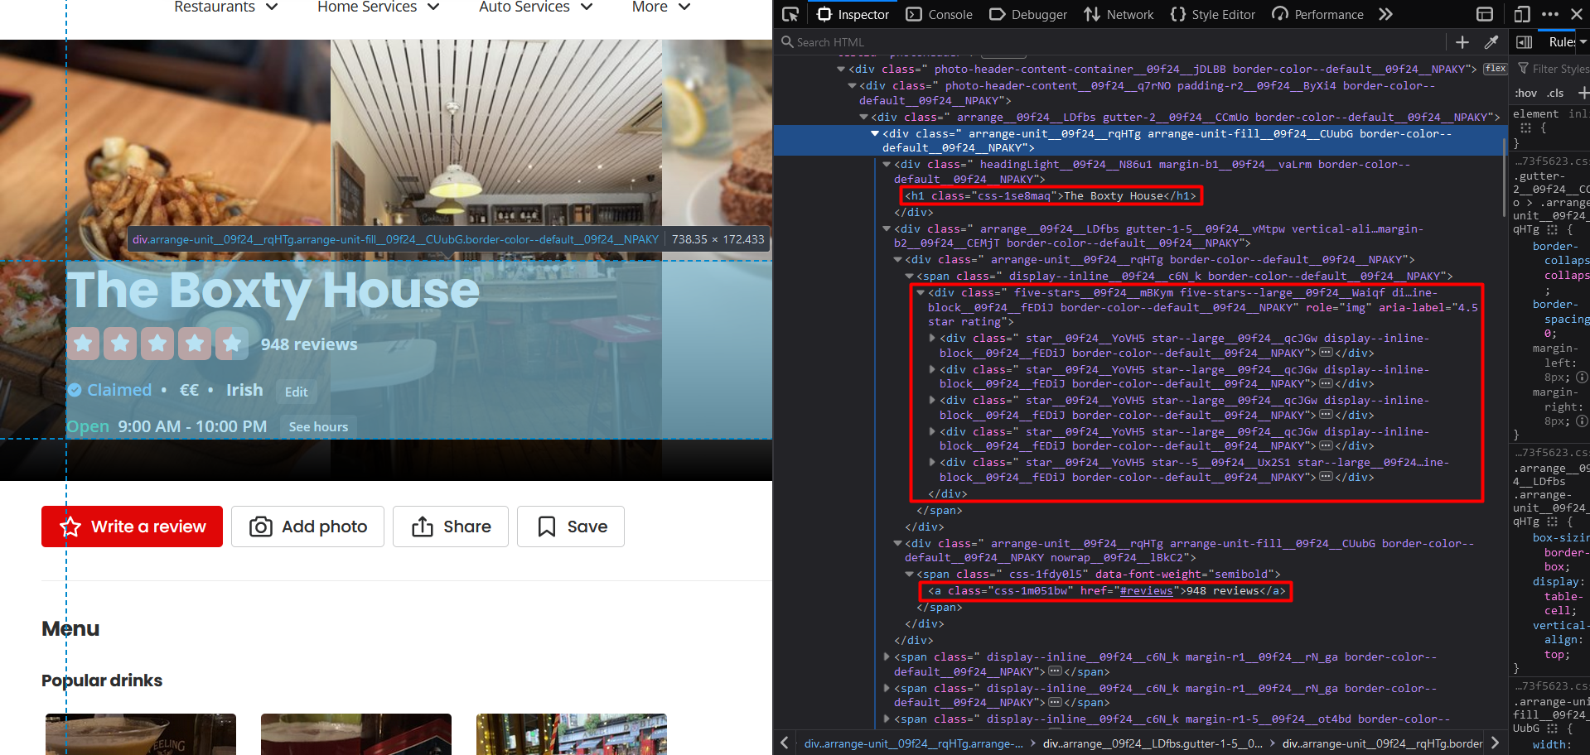The image size is (1590, 755).
Task: Click the eyedropper color picker icon
Action: pos(1491,41)
